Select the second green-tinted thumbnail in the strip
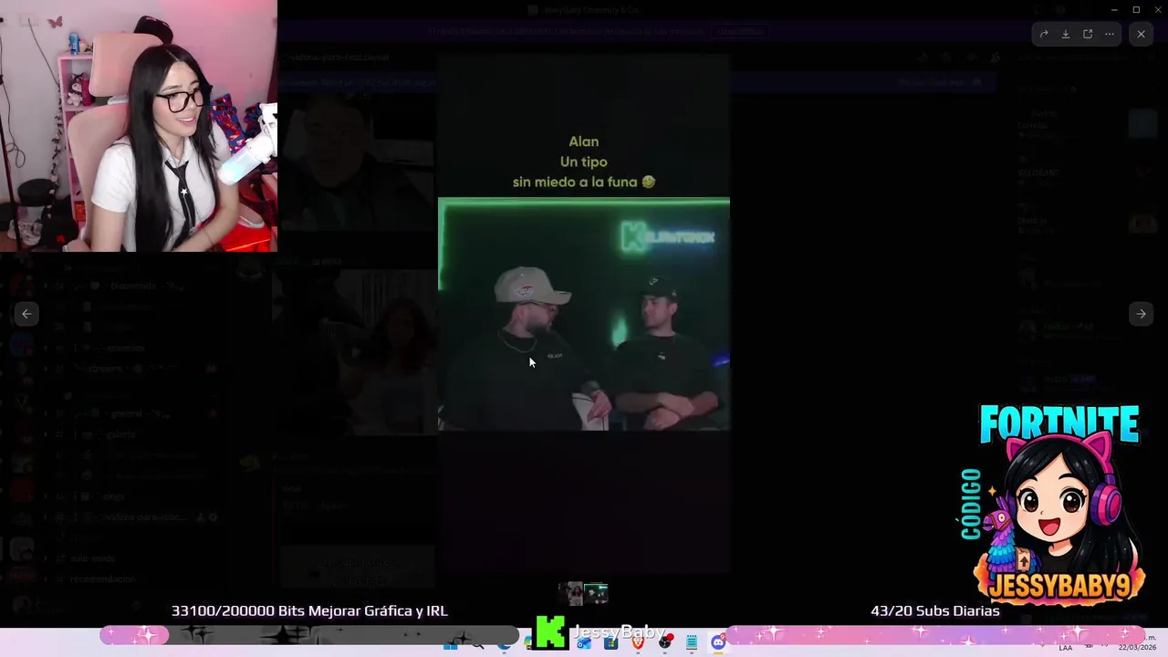The width and height of the screenshot is (1168, 657). tap(596, 594)
